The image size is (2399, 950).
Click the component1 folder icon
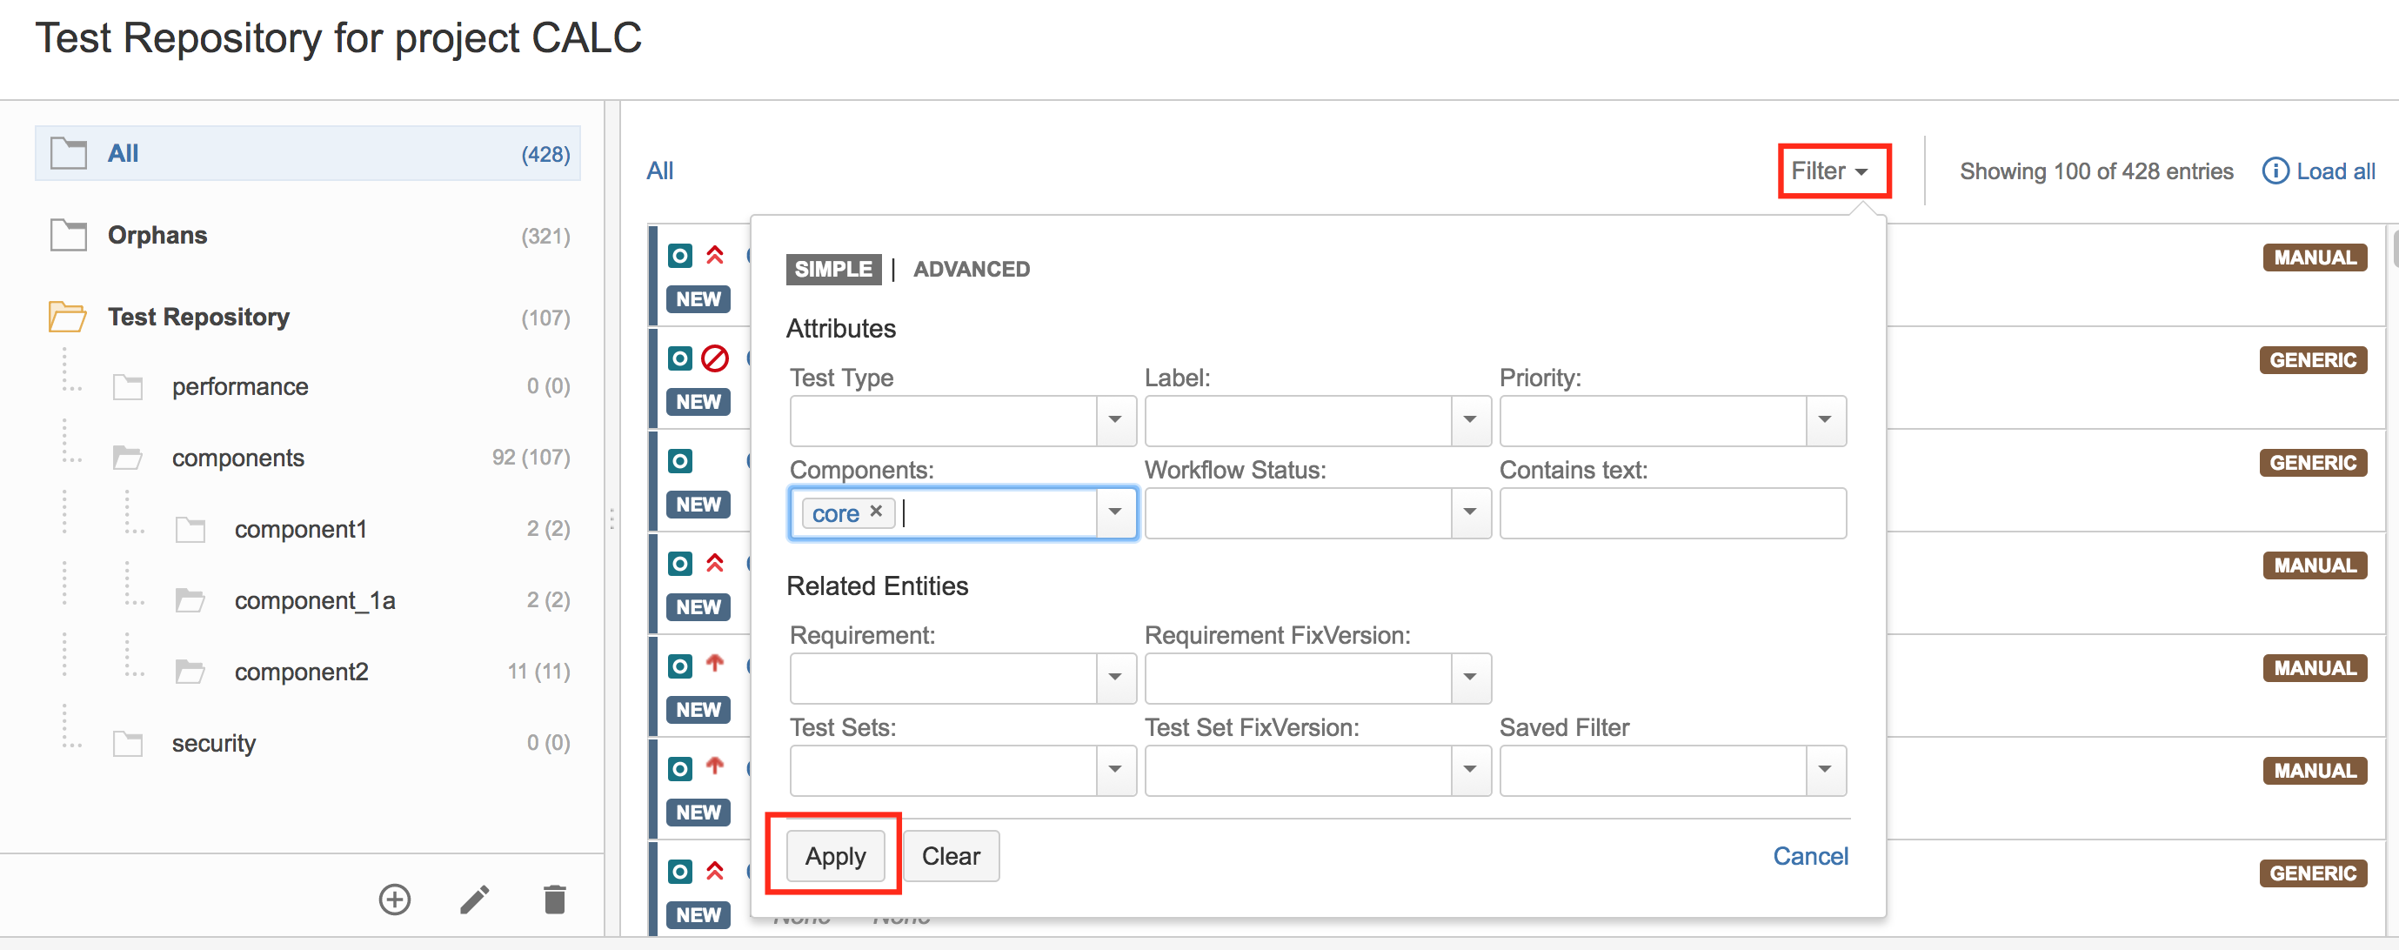pos(190,529)
